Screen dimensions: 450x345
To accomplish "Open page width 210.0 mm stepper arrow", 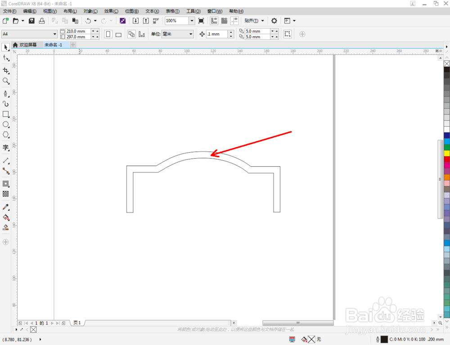I will tap(93, 31).
